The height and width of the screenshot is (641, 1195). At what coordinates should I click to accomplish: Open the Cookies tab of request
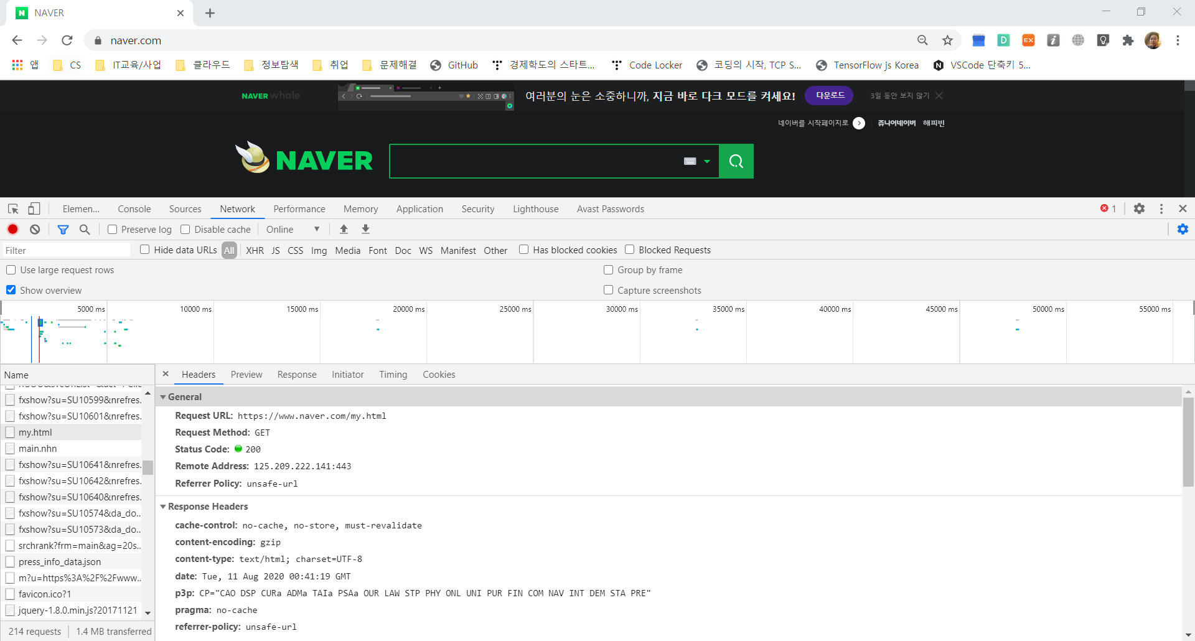coord(439,375)
